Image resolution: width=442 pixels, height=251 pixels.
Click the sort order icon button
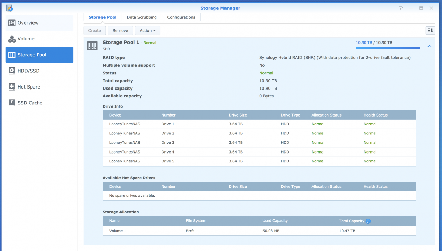(x=430, y=30)
